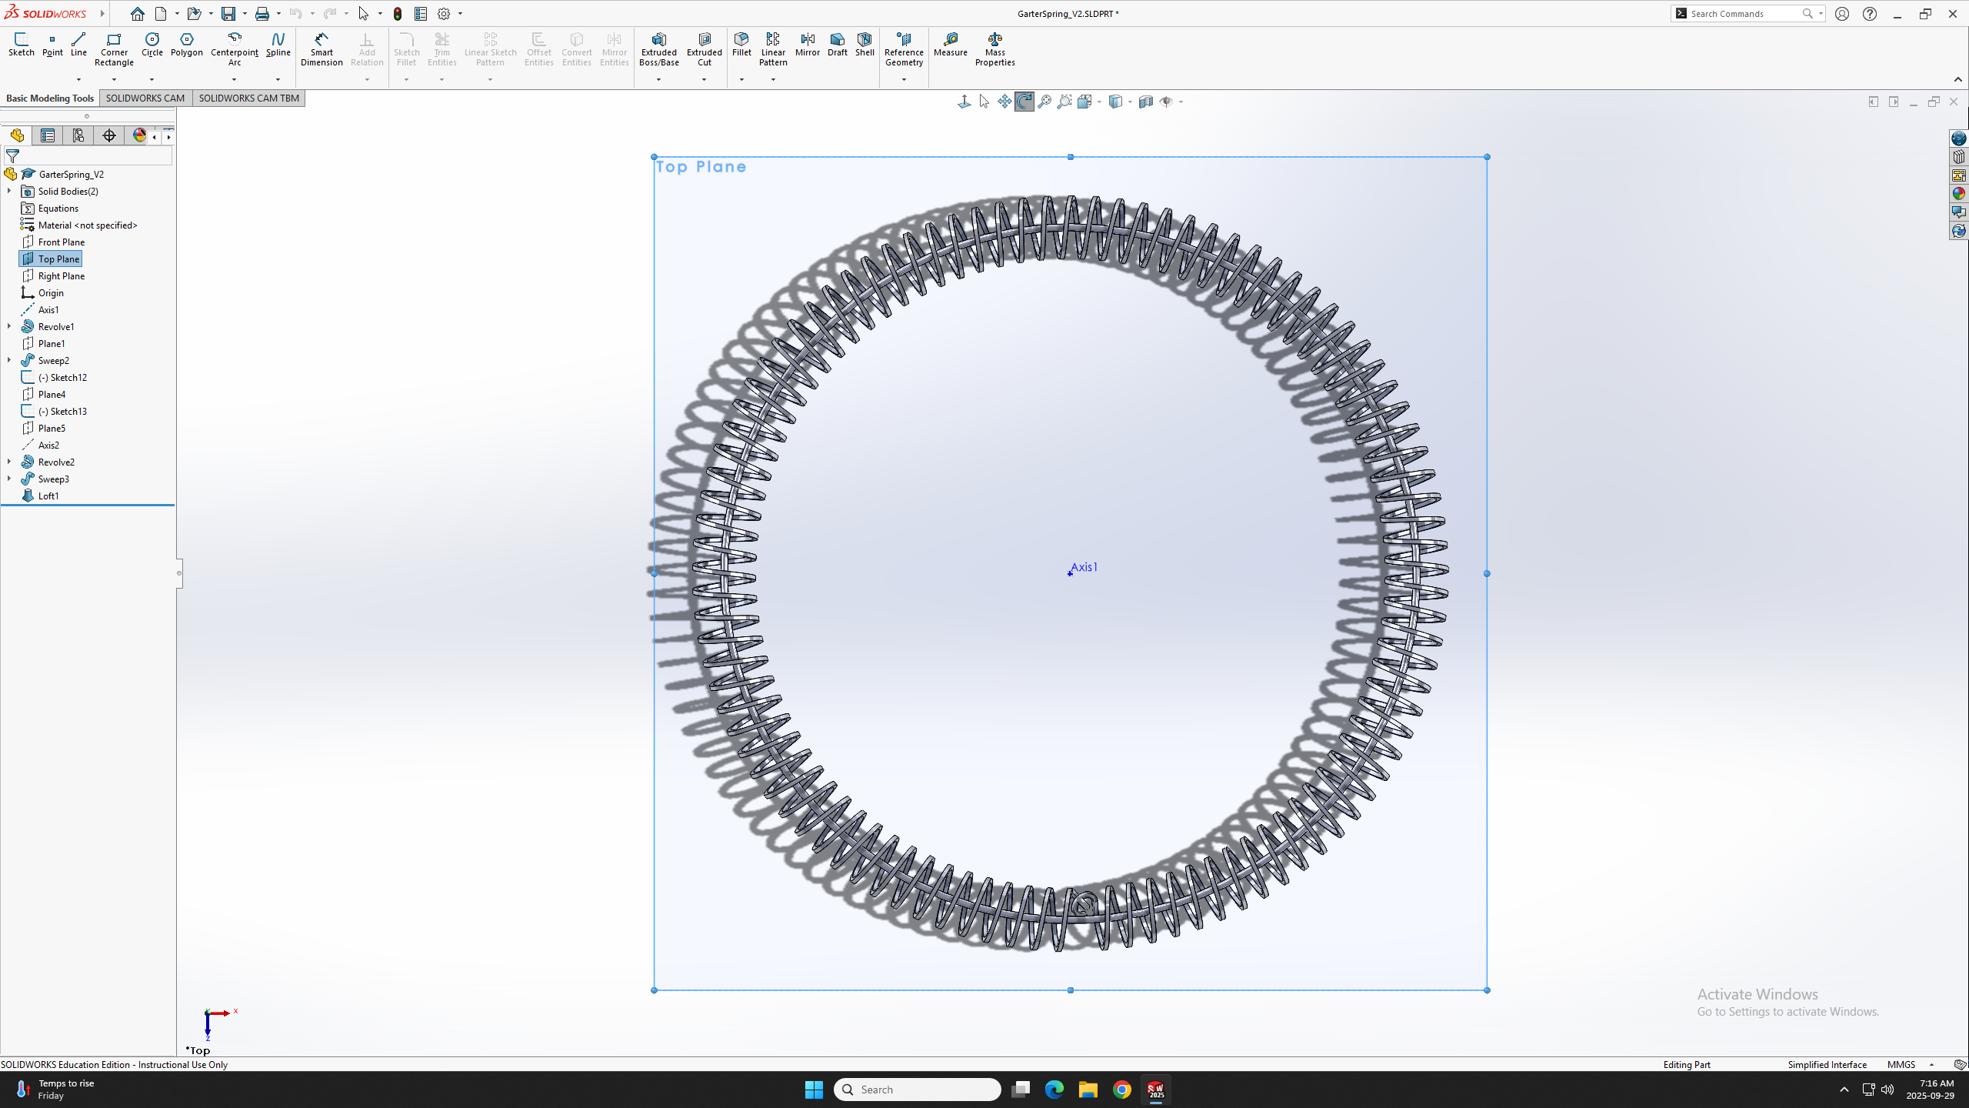Expand the Solid Bodies(2) folder
The width and height of the screenshot is (1969, 1108).
pos(9,191)
